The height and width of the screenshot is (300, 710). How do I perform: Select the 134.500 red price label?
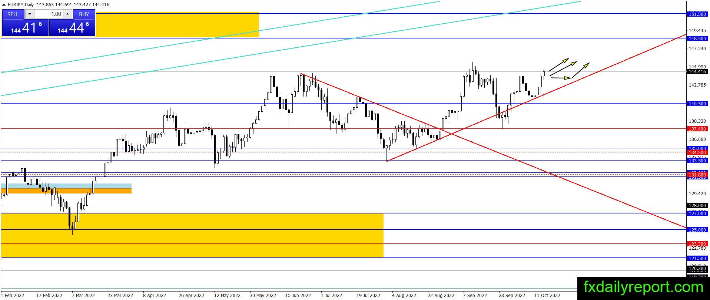click(x=697, y=152)
